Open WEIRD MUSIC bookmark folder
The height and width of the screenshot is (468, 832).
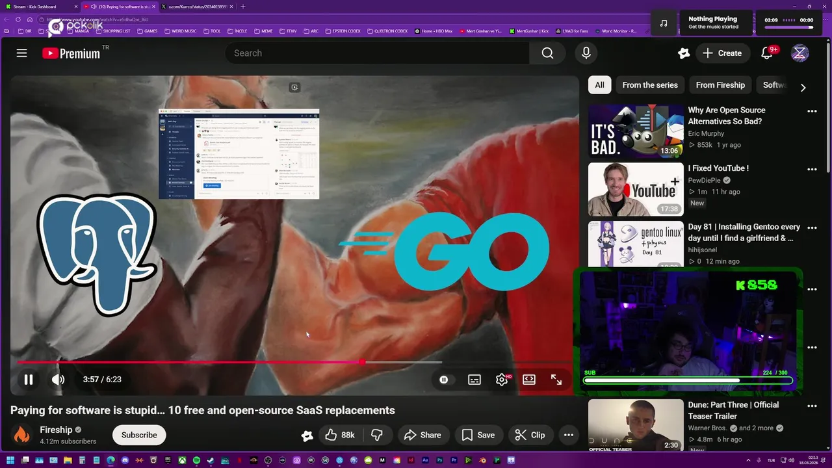(181, 31)
